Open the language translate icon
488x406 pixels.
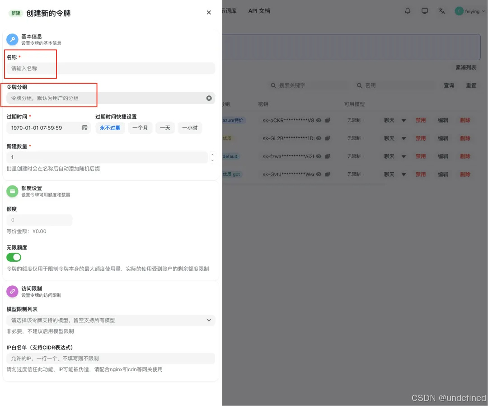pyautogui.click(x=441, y=11)
